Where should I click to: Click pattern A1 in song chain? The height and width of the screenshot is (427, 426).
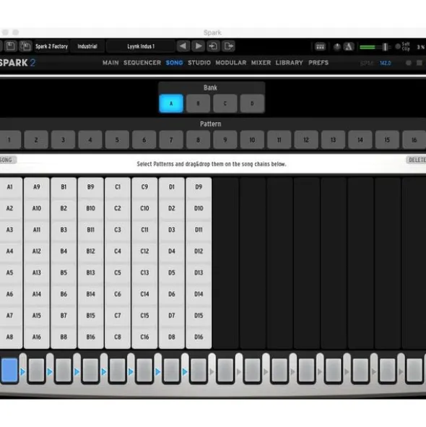click(10, 187)
